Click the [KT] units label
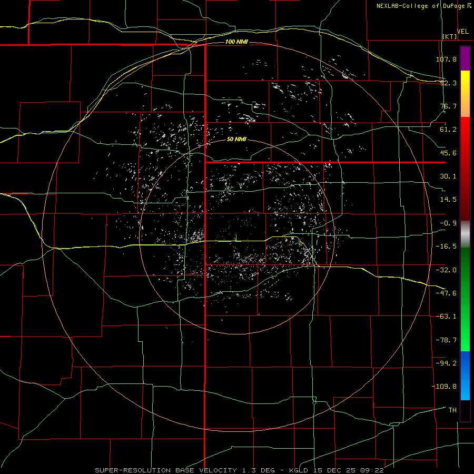 tap(450, 36)
